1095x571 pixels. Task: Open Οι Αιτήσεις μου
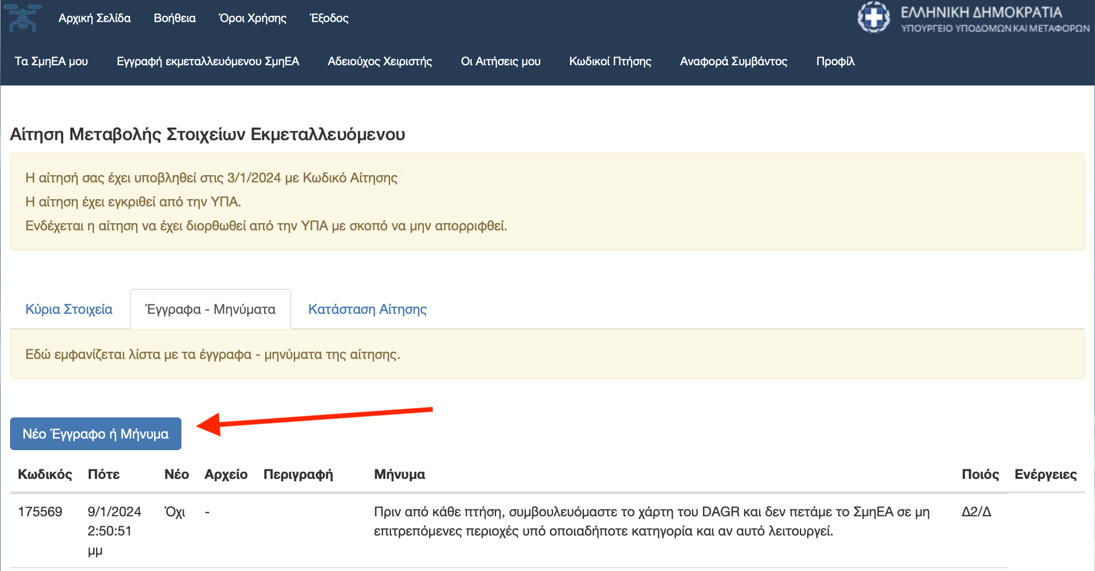[x=500, y=61]
